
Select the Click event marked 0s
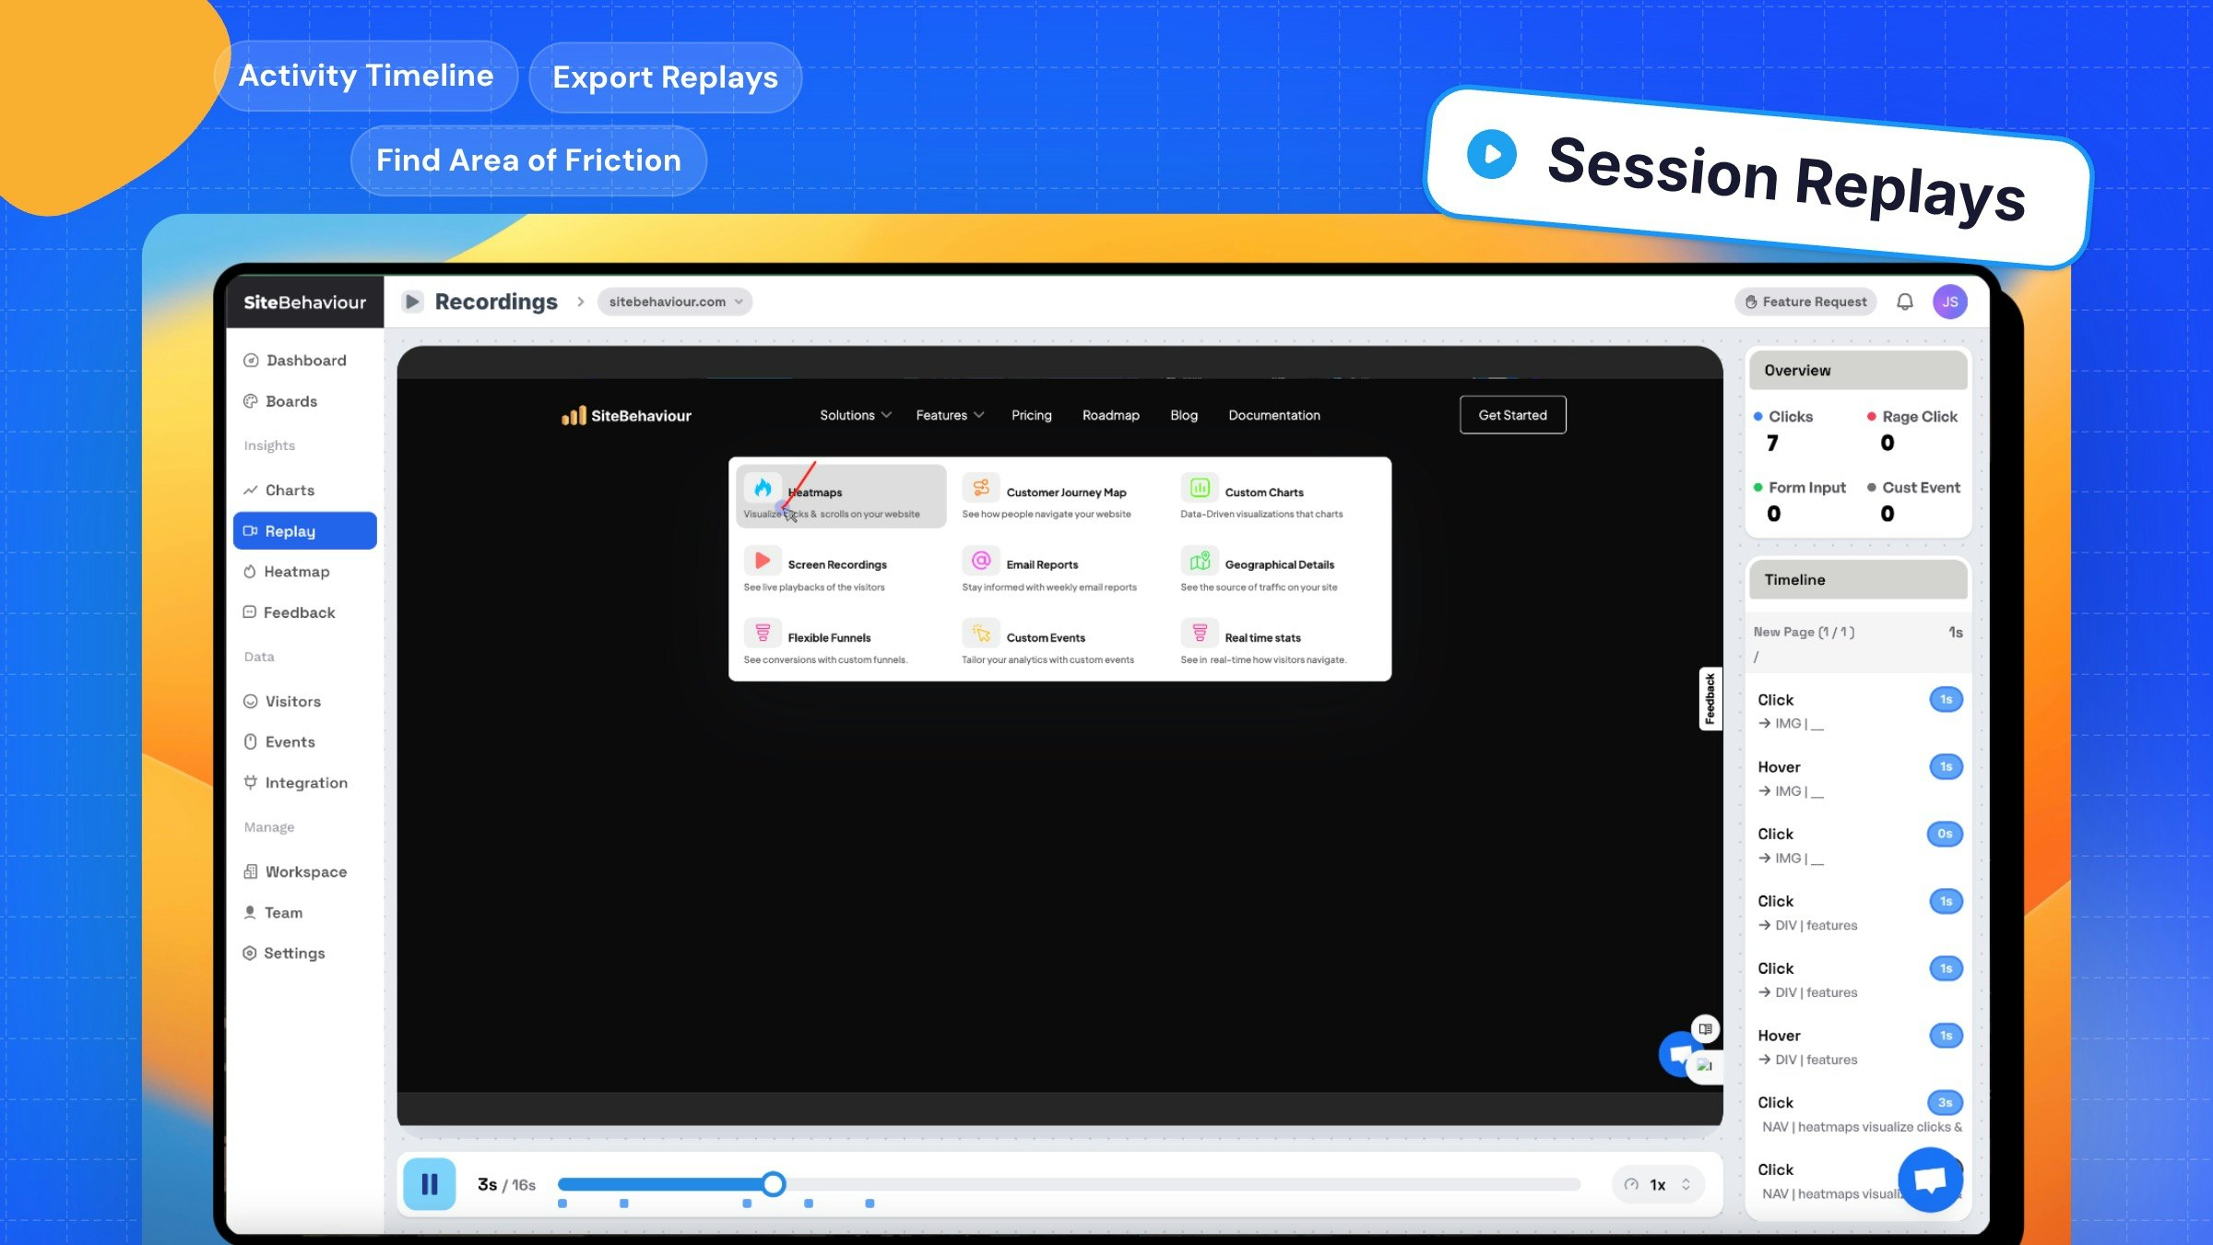1858,846
